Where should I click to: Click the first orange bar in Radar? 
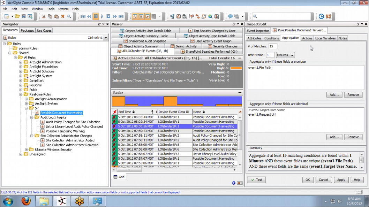pos(118,101)
